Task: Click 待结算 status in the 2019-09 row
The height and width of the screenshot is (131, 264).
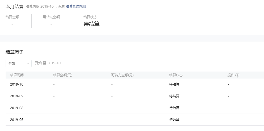Action: (x=174, y=96)
